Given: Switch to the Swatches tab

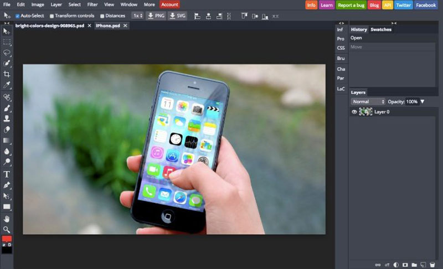Looking at the screenshot, I should 381,29.
